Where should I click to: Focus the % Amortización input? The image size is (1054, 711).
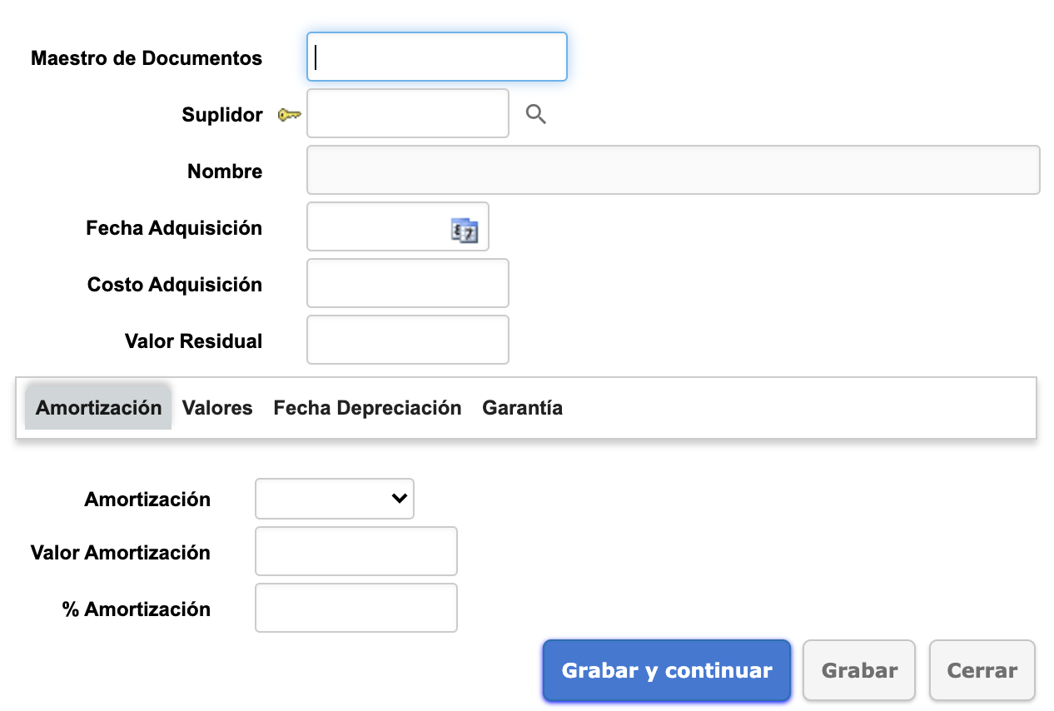click(x=356, y=608)
